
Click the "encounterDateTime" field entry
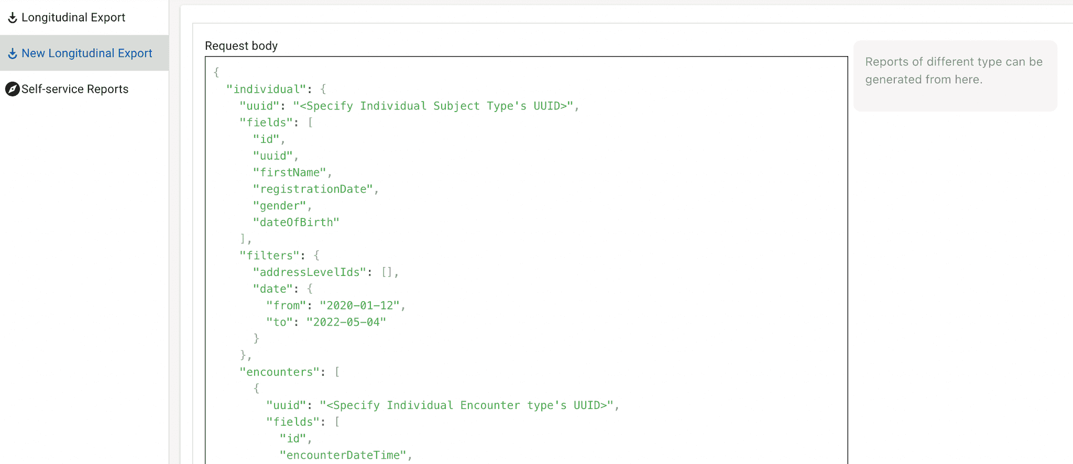pos(343,455)
